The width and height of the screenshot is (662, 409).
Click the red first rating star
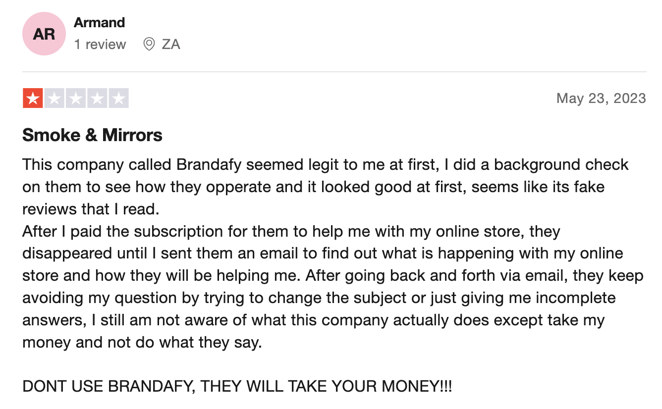[33, 98]
